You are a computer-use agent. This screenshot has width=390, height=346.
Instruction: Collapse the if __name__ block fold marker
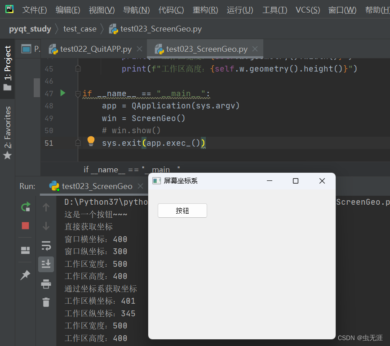(x=78, y=94)
